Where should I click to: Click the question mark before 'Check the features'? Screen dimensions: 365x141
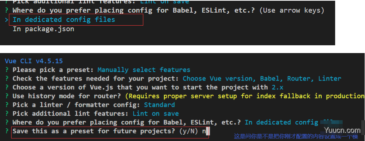(7, 79)
